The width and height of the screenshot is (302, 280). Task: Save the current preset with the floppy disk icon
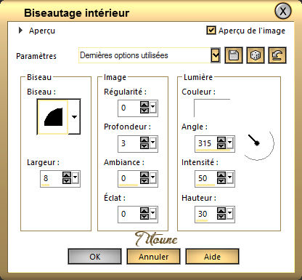[x=234, y=55]
